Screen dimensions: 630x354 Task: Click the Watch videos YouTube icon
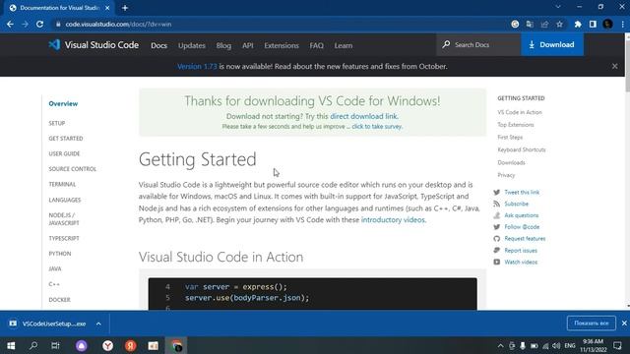coord(496,263)
